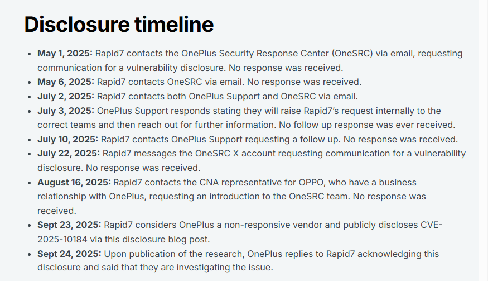Select the "May 6, 2025:" date text
488x281 pixels.
pos(65,82)
